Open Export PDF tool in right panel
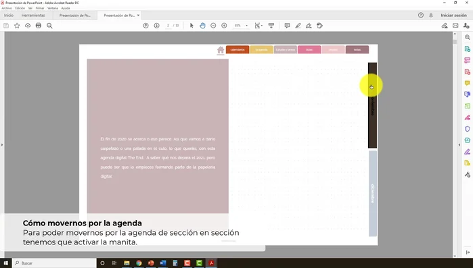473x268 pixels. click(468, 49)
